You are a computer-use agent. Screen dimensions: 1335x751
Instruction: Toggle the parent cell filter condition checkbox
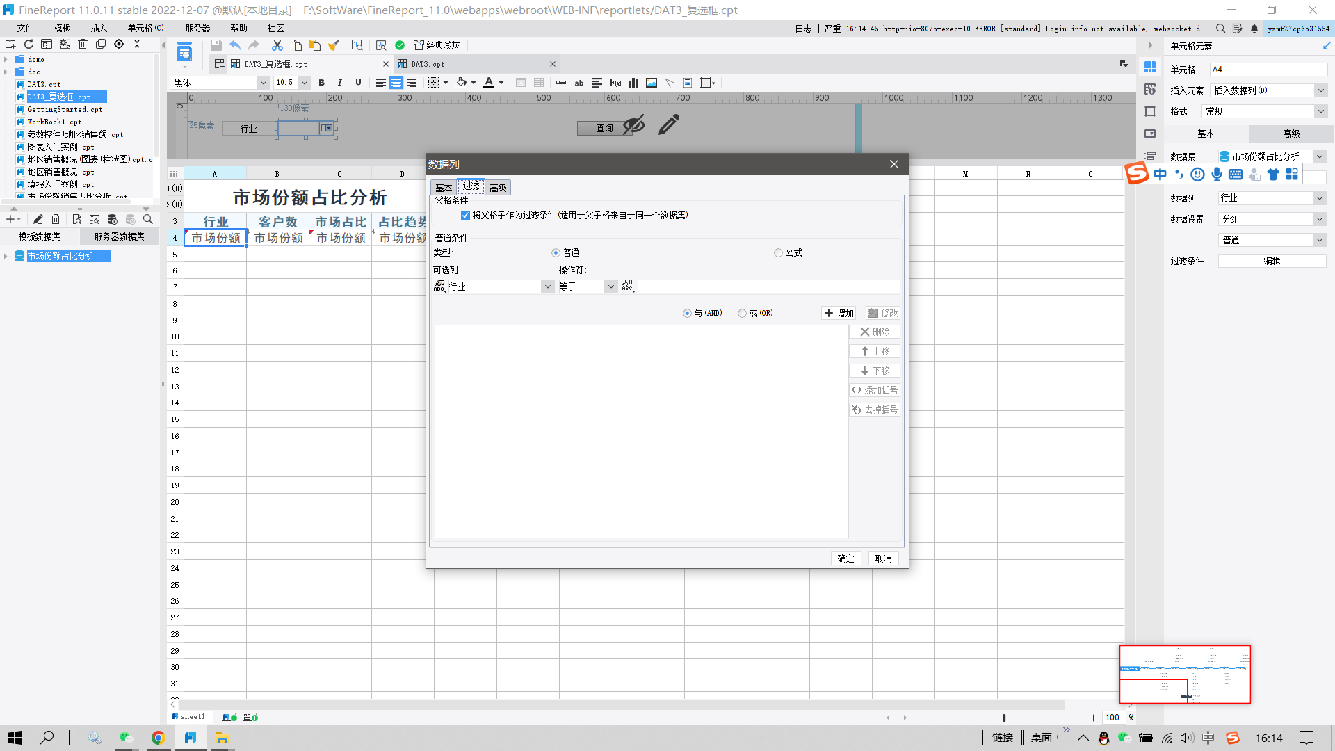(x=465, y=216)
